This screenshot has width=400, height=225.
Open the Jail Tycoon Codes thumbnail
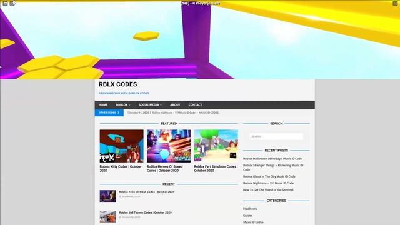[108, 217]
